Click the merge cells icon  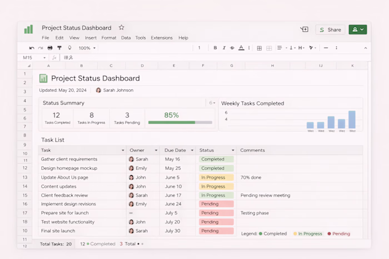[x=269, y=48]
